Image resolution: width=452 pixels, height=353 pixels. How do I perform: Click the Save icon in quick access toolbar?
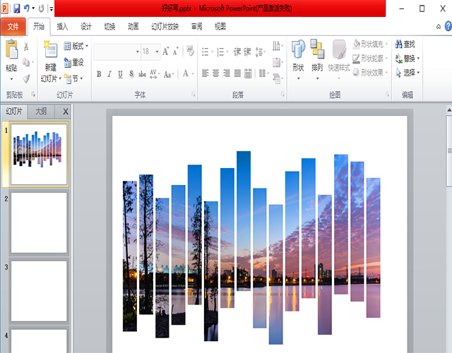[17, 8]
